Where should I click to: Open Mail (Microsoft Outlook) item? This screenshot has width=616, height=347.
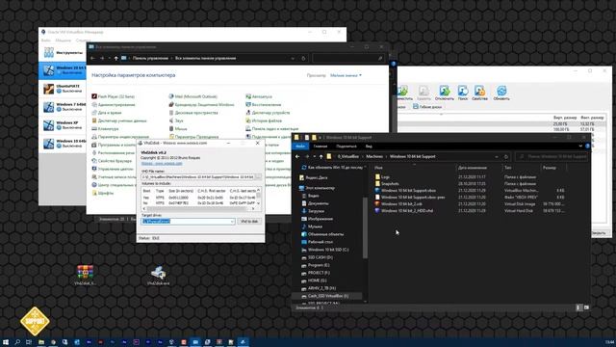(192, 96)
